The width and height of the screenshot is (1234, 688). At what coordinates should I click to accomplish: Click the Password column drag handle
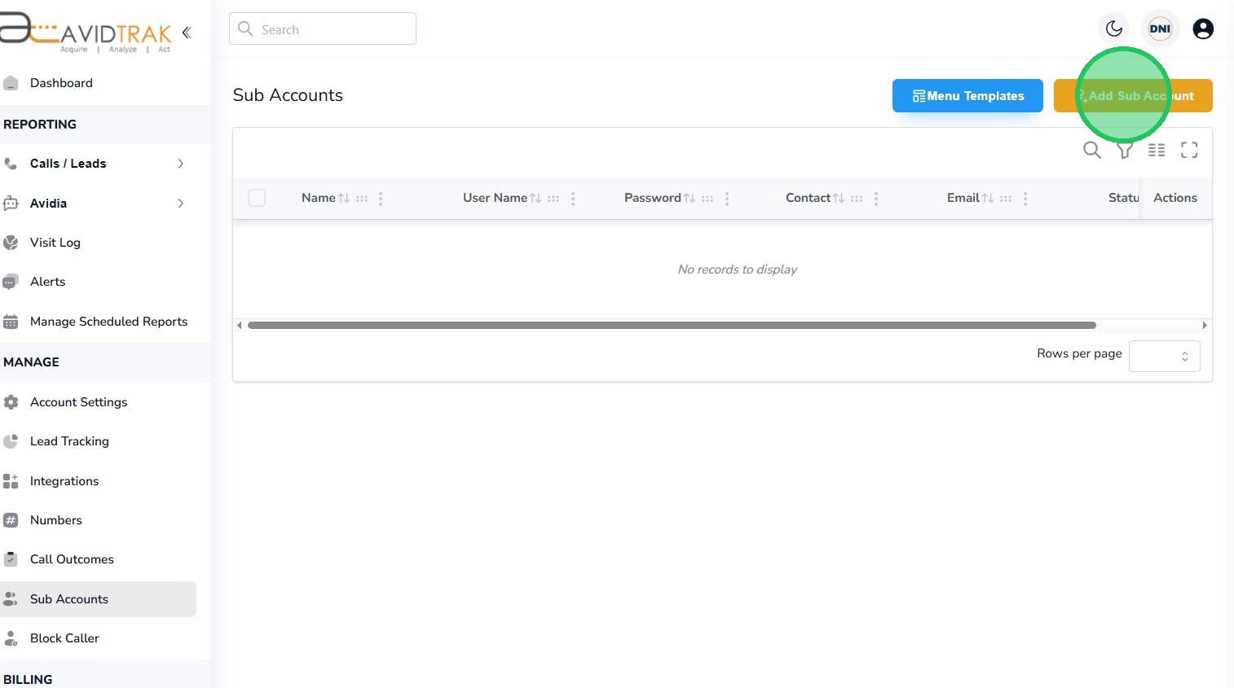(707, 199)
